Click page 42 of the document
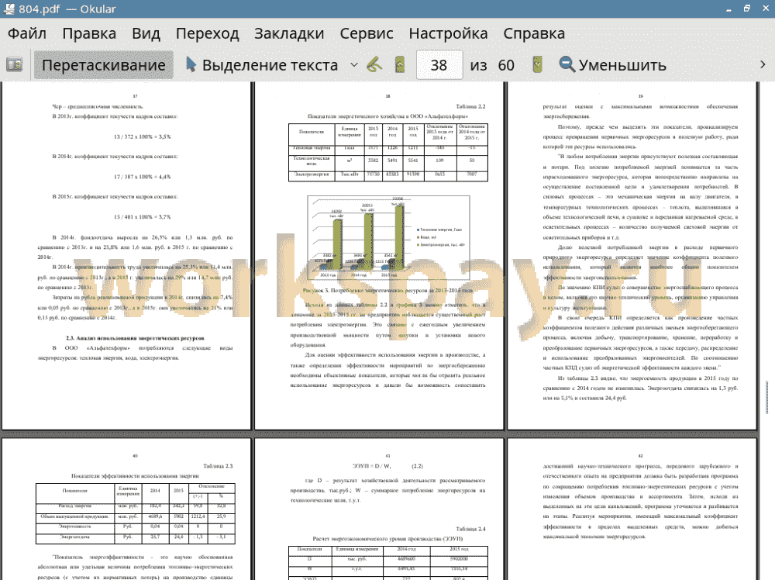 coord(632,509)
